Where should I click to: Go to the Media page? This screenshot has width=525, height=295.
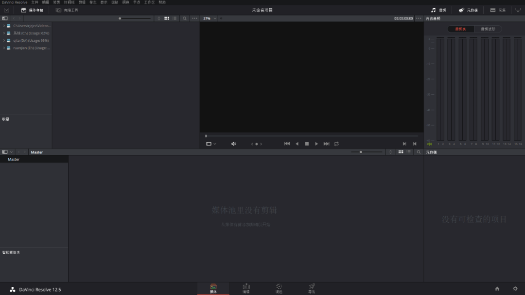click(213, 289)
